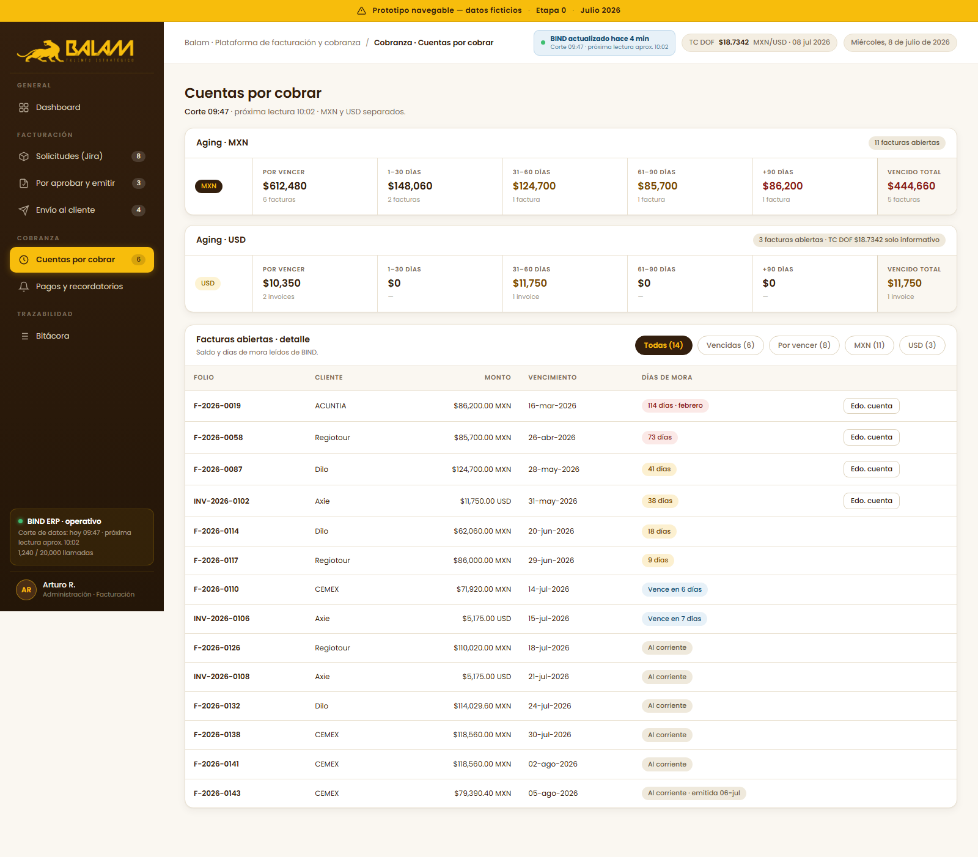Image resolution: width=978 pixels, height=857 pixels.
Task: Click MXN 1–30 días $148,060
Action: [x=440, y=186]
